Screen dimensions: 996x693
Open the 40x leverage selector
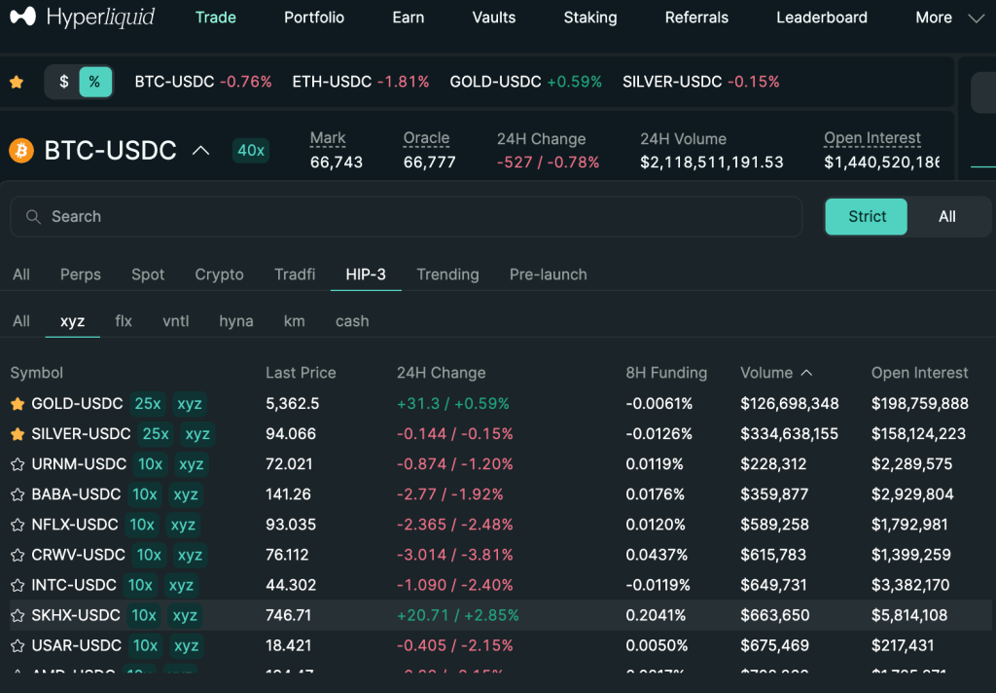251,151
